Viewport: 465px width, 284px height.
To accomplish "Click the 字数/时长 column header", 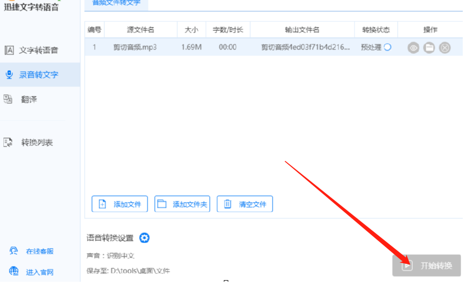I will pos(228,30).
